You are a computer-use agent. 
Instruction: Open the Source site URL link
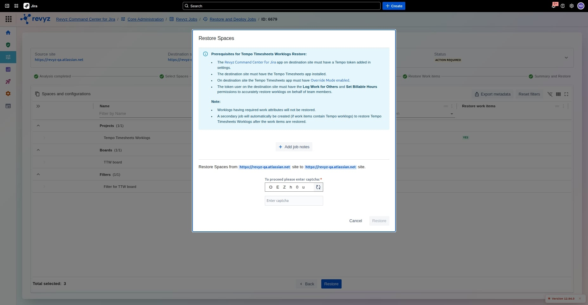point(59,60)
